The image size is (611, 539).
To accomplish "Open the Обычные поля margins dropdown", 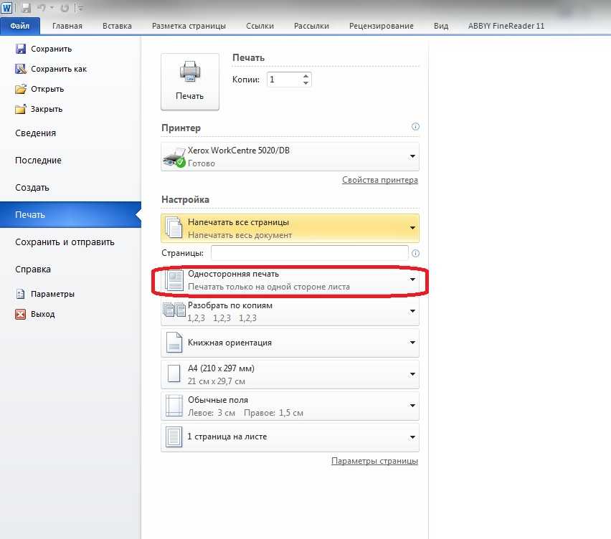I will (290, 406).
